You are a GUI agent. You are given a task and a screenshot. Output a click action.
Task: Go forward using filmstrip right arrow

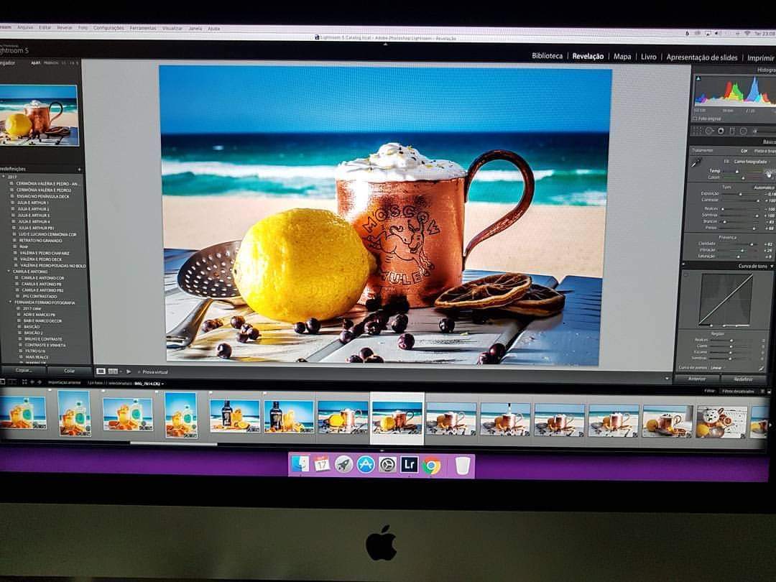click(x=39, y=382)
